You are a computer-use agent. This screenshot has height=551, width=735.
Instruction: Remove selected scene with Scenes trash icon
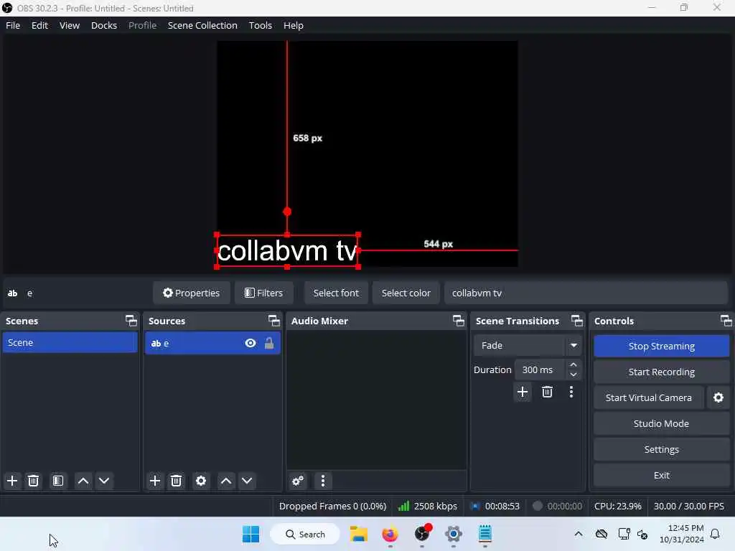tap(33, 481)
